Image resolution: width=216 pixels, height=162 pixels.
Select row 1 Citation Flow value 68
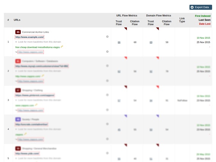click(x=135, y=42)
